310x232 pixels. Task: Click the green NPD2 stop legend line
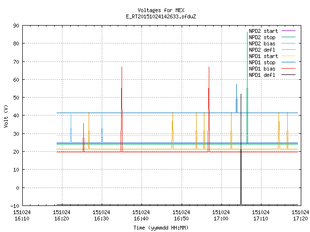pos(288,37)
